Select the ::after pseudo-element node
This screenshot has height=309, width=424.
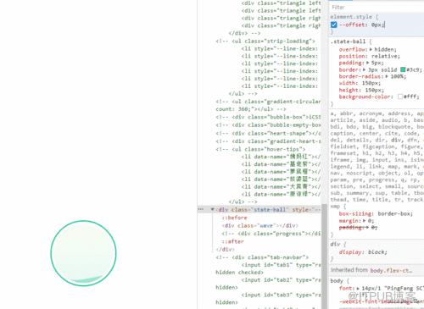point(232,241)
